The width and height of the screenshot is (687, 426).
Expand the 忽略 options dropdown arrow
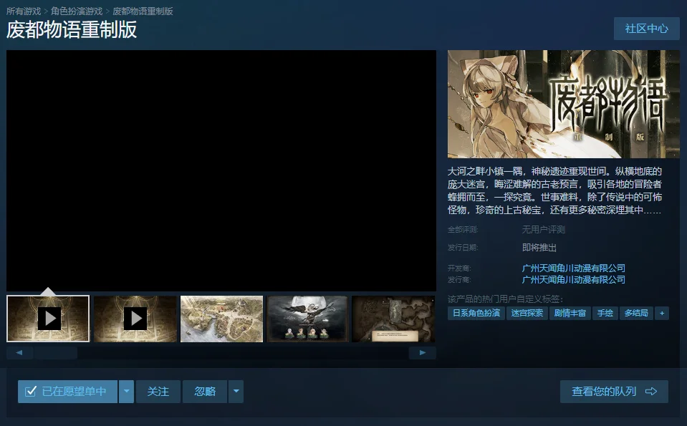coord(236,392)
